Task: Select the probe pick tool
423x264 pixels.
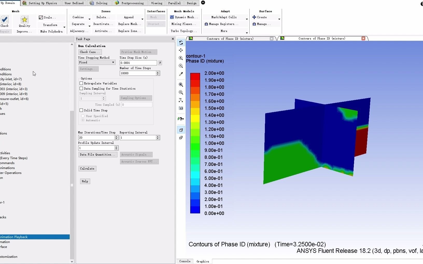Action: point(181,74)
